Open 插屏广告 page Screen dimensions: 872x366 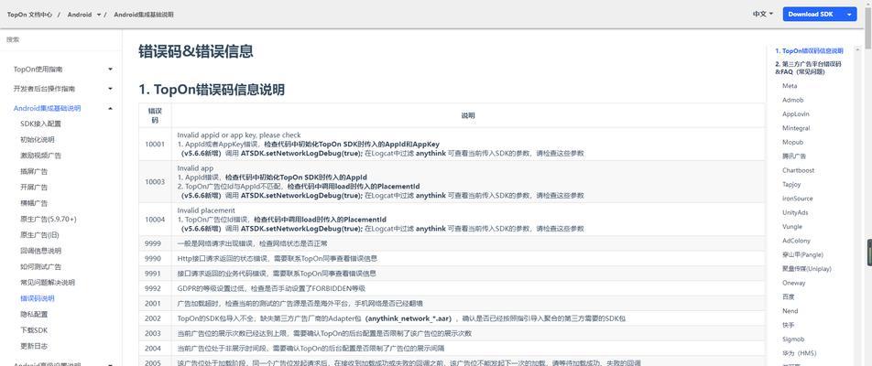pyautogui.click(x=34, y=172)
